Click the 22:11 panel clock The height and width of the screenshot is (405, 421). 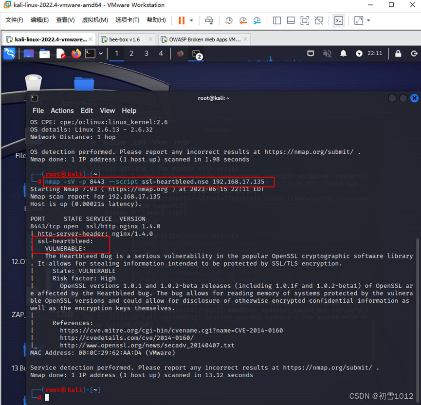pyautogui.click(x=375, y=54)
